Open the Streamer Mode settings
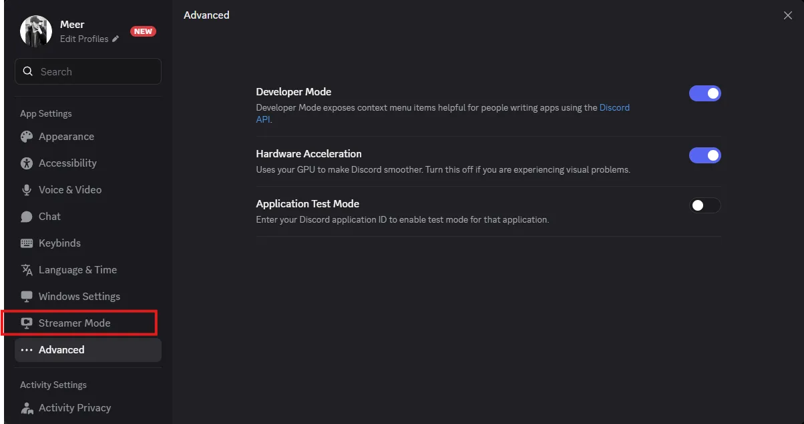Screen dimensions: 804x424 pos(75,323)
